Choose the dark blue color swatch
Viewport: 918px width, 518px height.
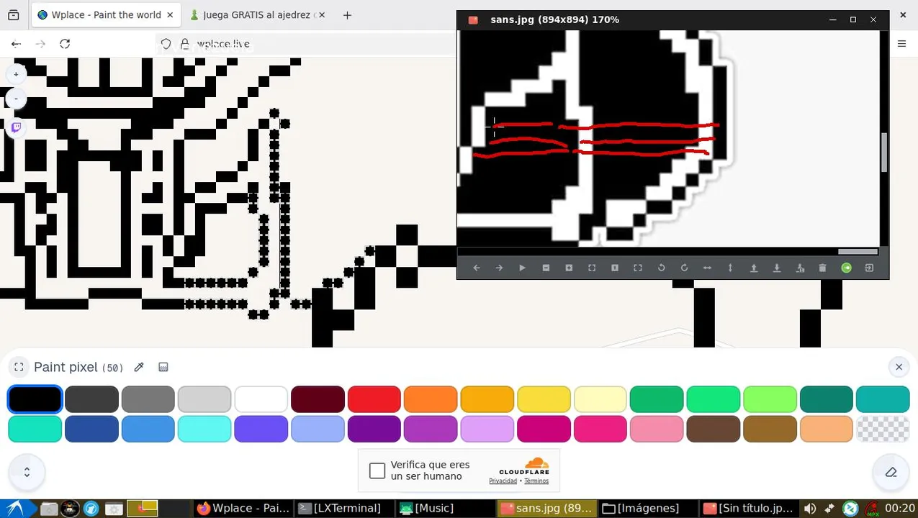pos(91,430)
